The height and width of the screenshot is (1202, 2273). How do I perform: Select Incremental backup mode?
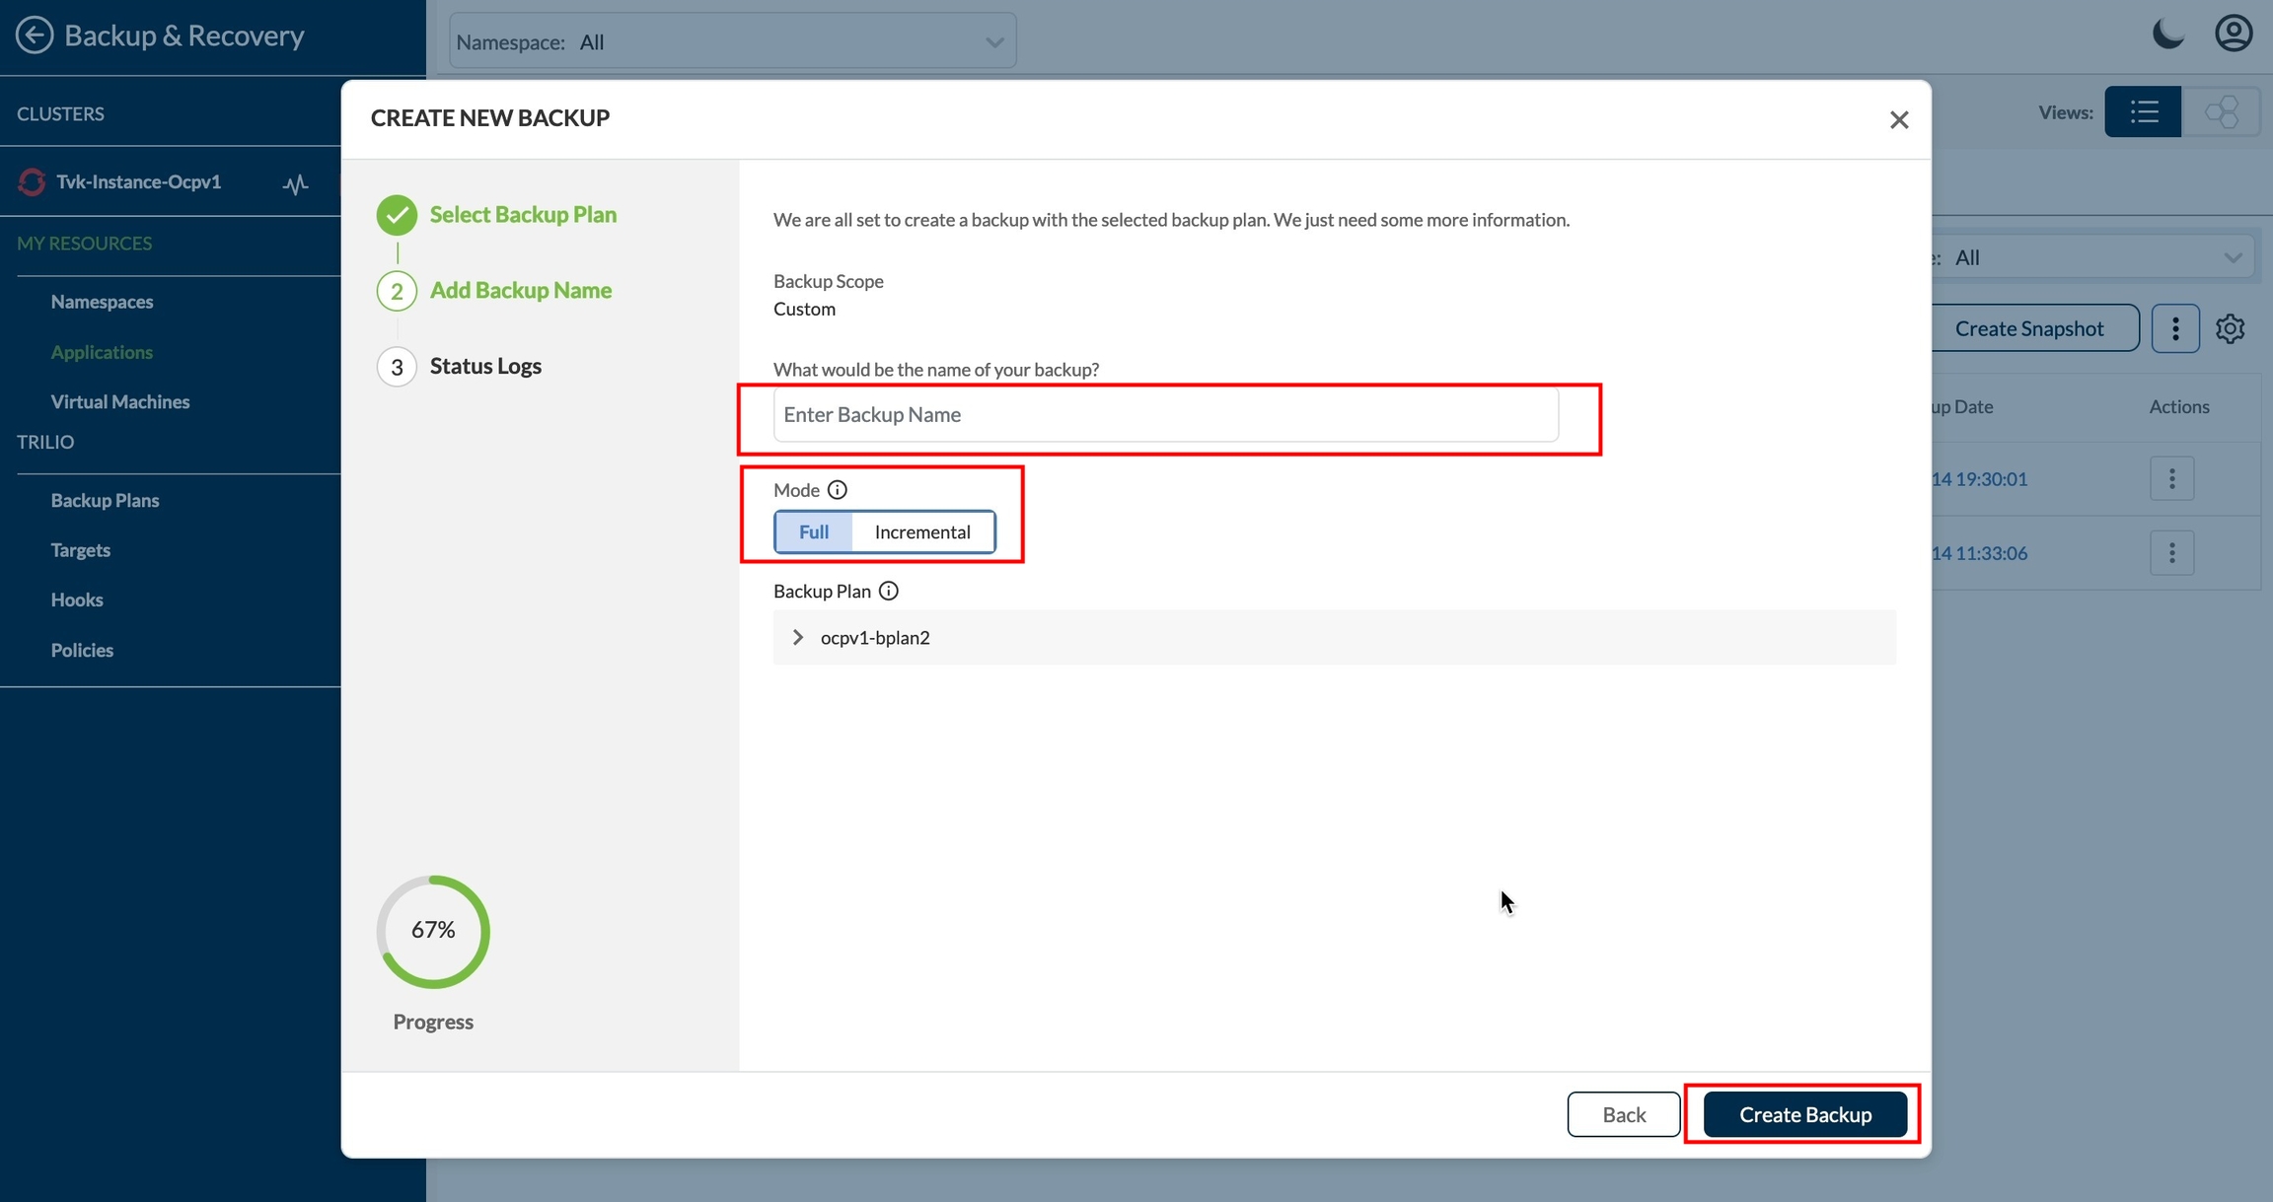pyautogui.click(x=921, y=532)
